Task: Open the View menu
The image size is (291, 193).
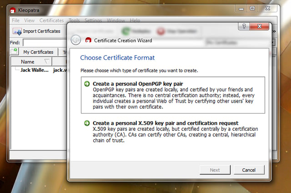Action: 29,20
